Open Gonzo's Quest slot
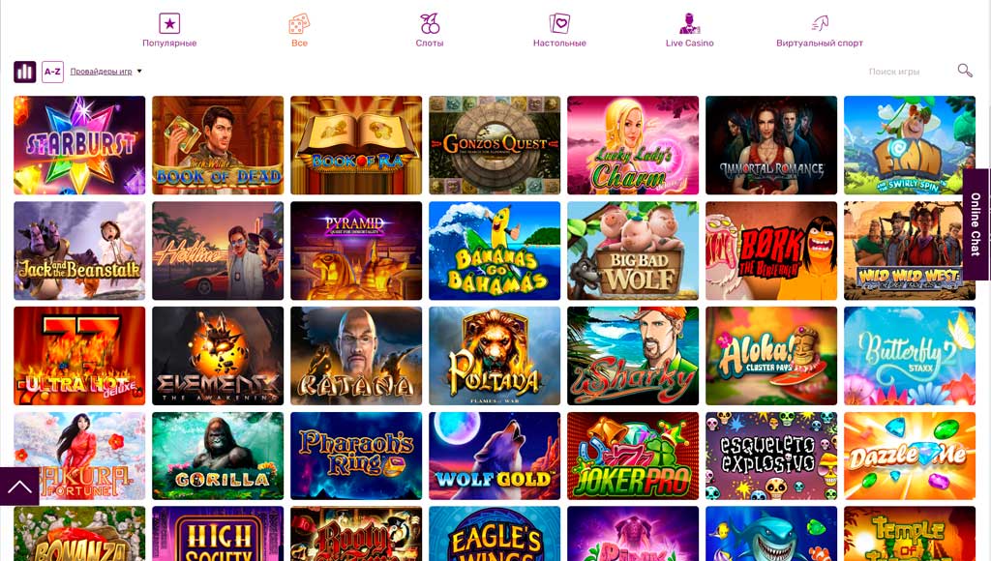 point(495,145)
